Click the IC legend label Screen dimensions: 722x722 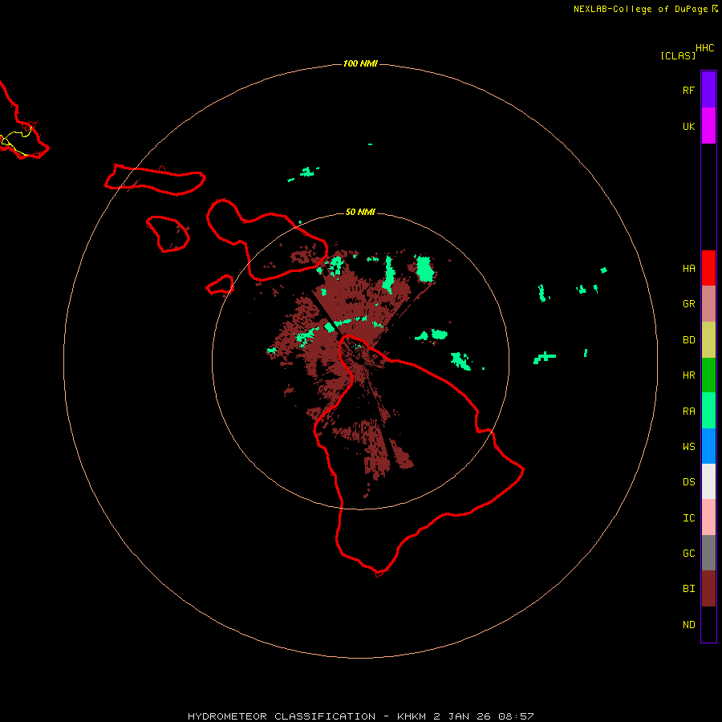point(688,518)
